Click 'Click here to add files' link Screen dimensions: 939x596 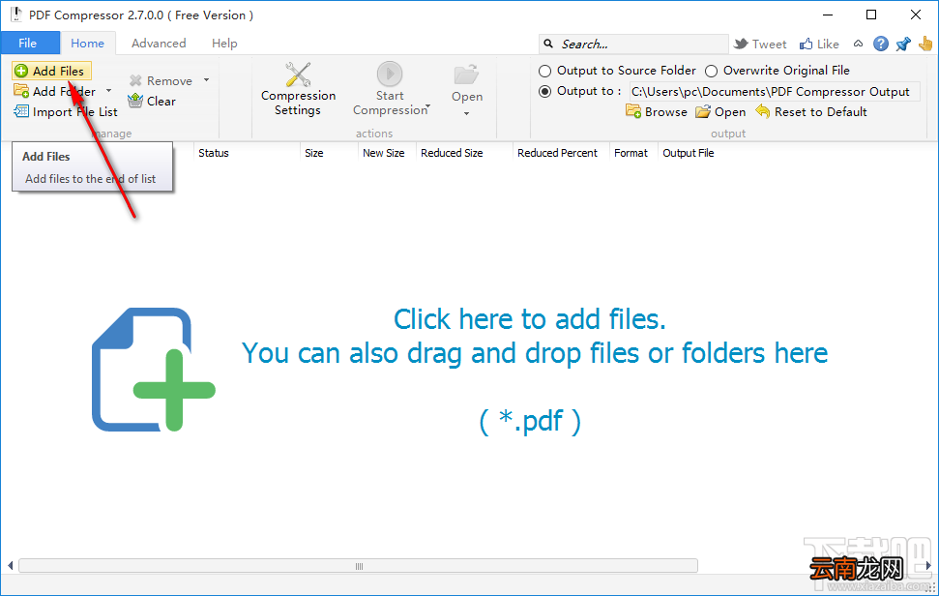529,318
